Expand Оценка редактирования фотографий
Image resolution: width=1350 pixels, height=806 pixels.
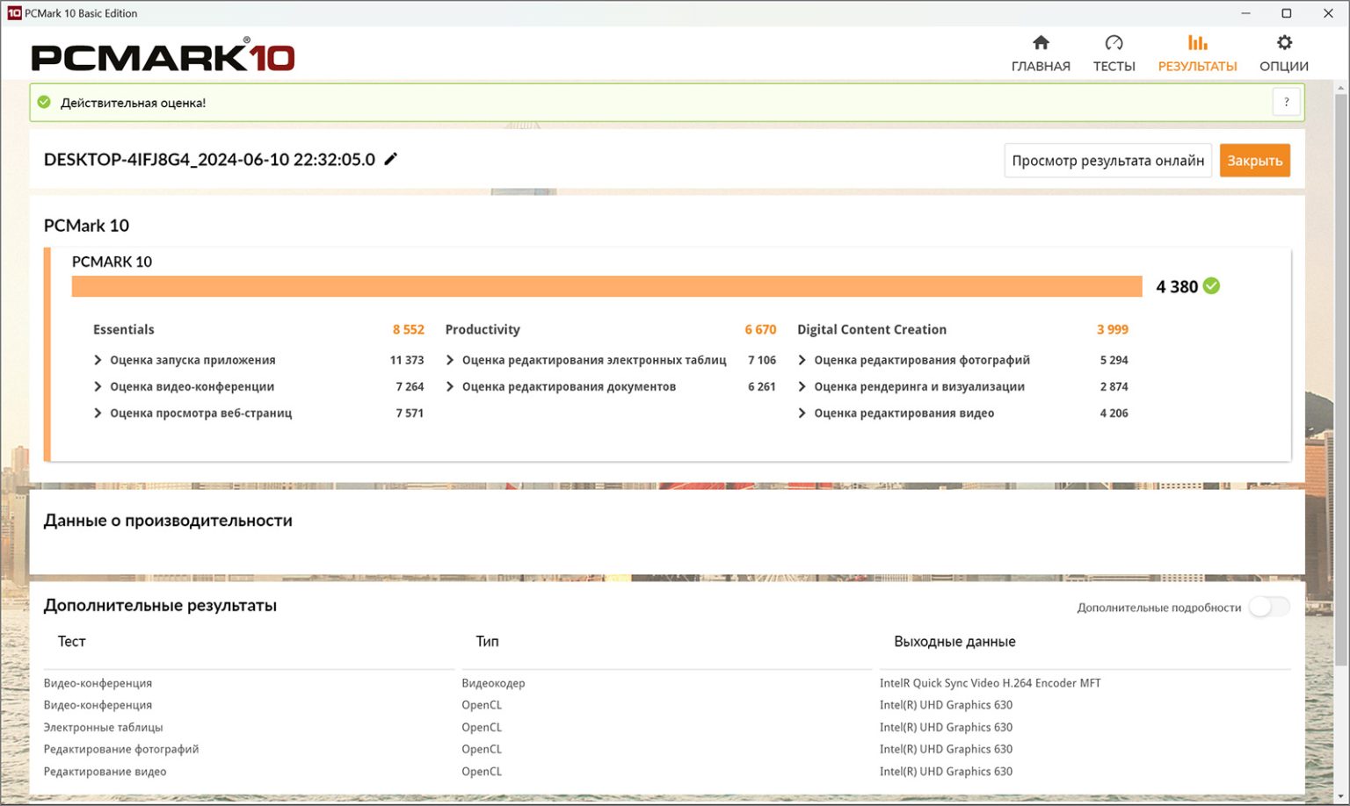[802, 360]
